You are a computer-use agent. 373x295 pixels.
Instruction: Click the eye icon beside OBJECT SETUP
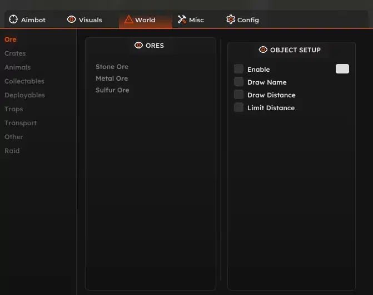(x=263, y=50)
